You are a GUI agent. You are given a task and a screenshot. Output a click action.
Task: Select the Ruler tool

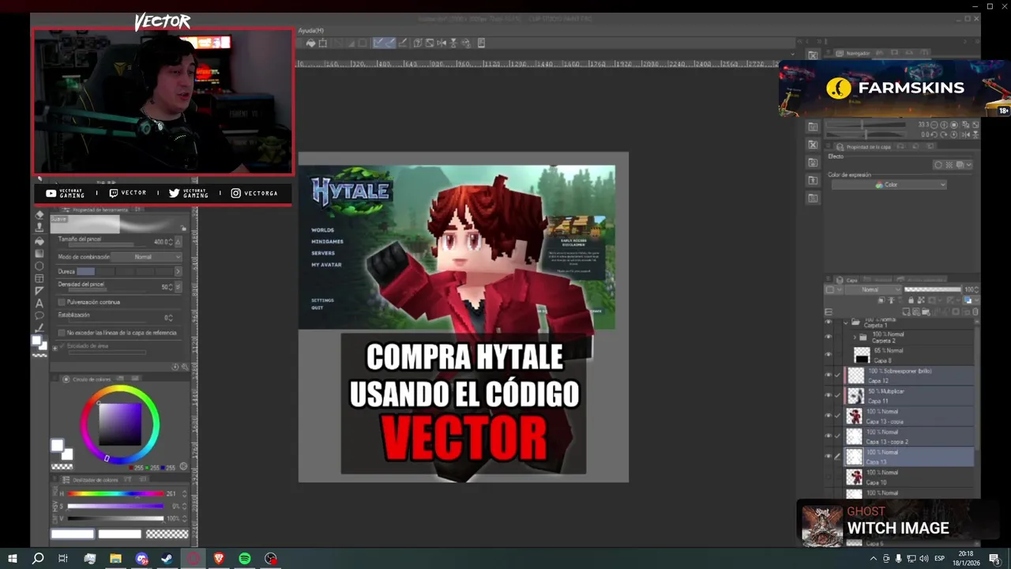coord(39,291)
